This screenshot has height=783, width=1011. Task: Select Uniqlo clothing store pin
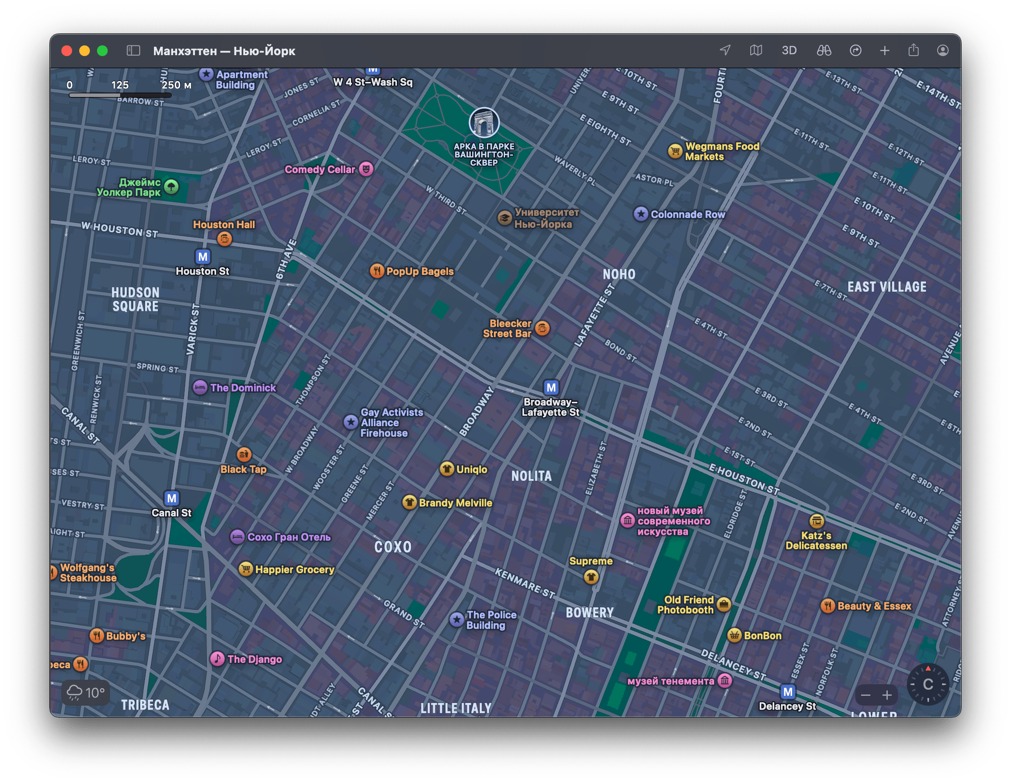tap(447, 469)
